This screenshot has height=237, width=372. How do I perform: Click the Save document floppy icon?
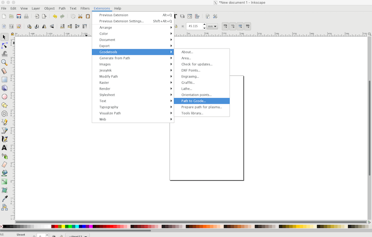tap(19, 16)
